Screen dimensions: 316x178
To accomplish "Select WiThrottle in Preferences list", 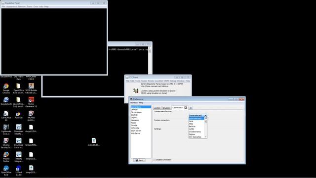I will [141, 128].
